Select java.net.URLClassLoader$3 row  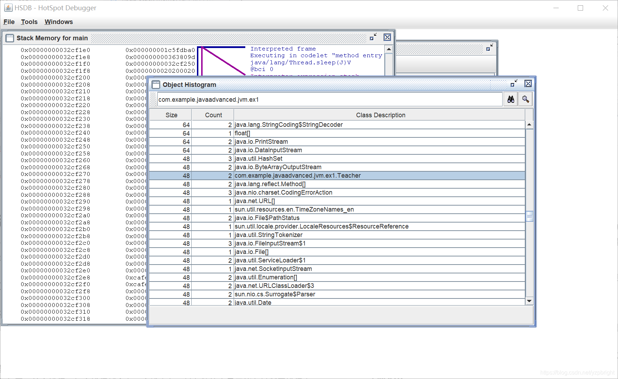(x=337, y=286)
